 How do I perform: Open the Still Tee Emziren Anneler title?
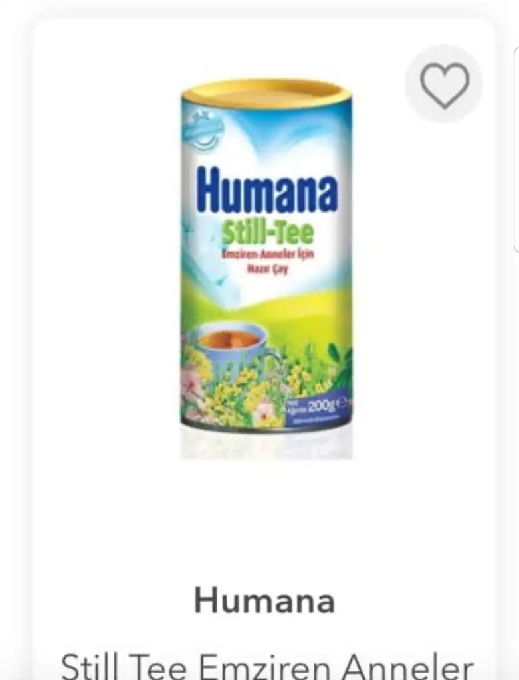coord(267,668)
